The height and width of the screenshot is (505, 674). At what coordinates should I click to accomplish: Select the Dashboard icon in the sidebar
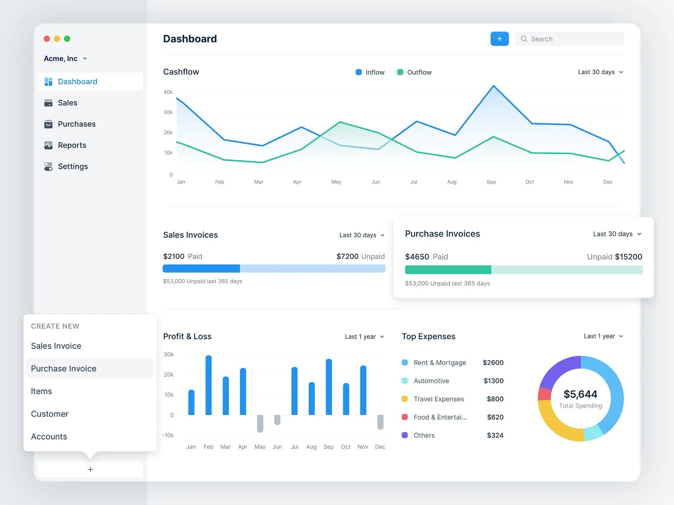pos(49,81)
